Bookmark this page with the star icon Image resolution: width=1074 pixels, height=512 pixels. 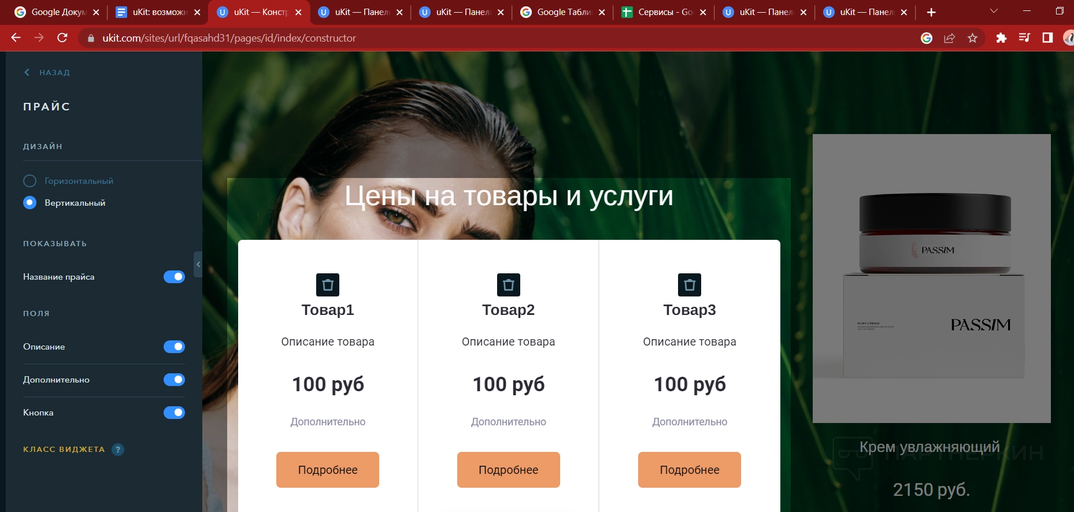972,38
